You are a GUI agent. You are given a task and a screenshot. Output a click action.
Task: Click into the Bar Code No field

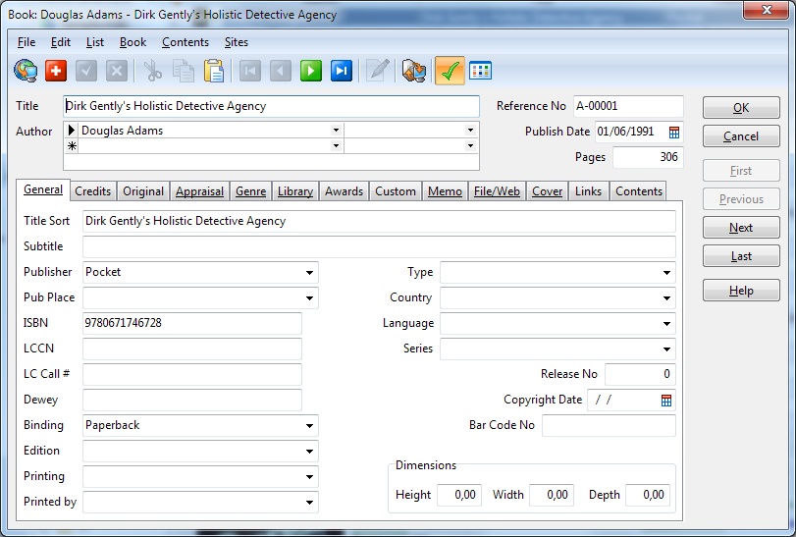[609, 425]
